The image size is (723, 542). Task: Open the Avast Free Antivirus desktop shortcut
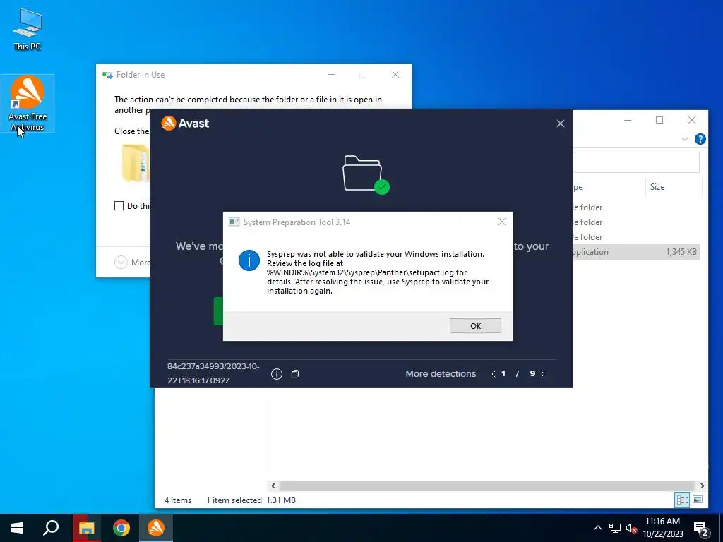click(x=28, y=103)
